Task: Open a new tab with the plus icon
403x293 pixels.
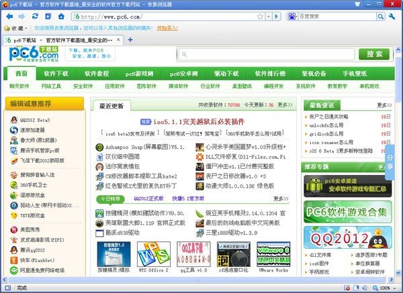Action: [x=130, y=40]
